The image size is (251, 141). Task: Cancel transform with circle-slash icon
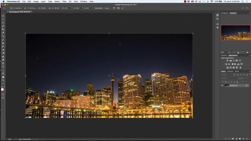coord(118,8)
